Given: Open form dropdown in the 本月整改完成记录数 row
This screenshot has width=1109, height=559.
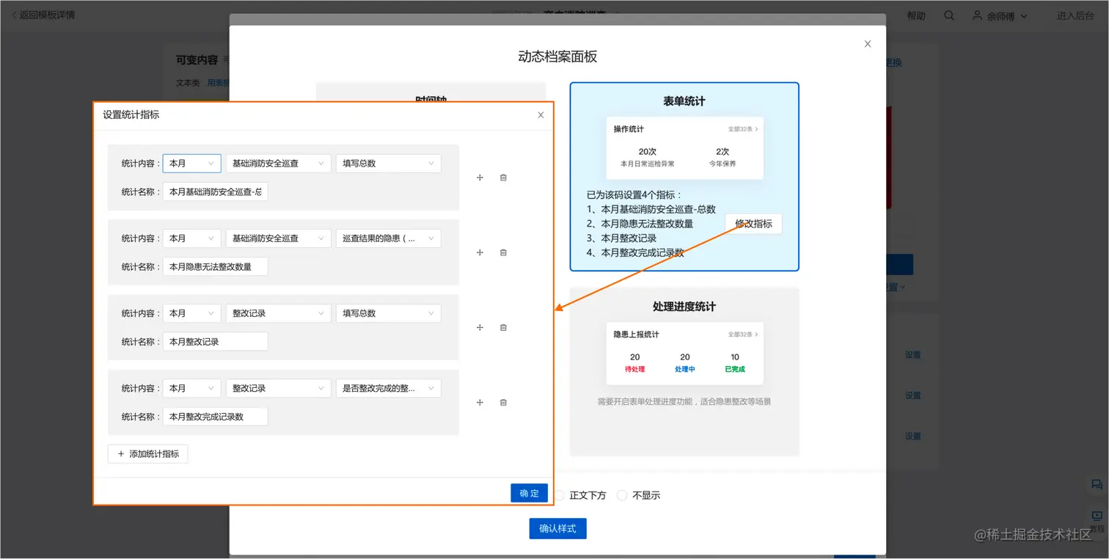Looking at the screenshot, I should [278, 388].
